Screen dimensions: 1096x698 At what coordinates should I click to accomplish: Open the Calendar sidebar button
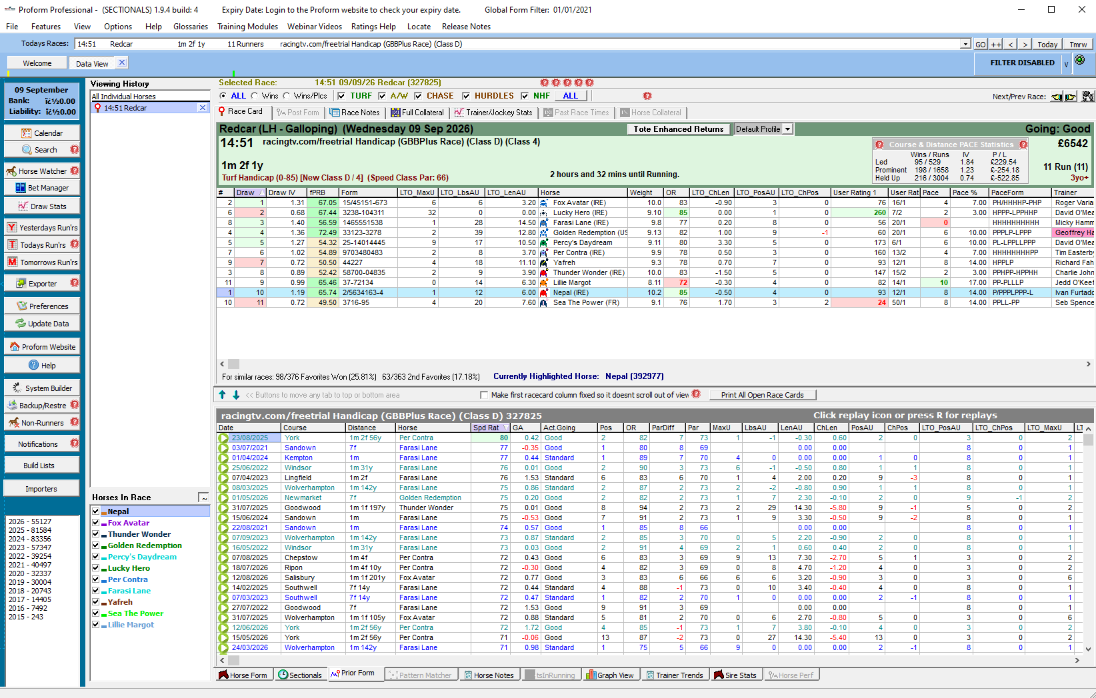pyautogui.click(x=41, y=133)
